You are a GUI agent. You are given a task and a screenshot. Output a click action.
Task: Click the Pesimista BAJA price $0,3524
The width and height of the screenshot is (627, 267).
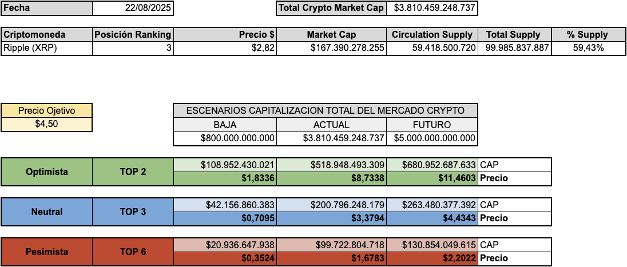pyautogui.click(x=225, y=259)
